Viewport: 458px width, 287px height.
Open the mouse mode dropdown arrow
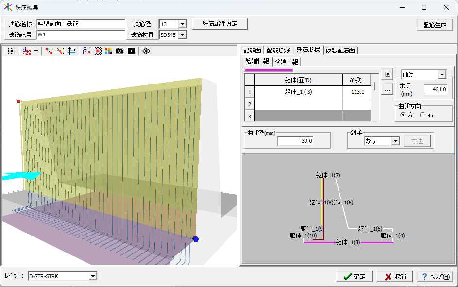(x=36, y=51)
